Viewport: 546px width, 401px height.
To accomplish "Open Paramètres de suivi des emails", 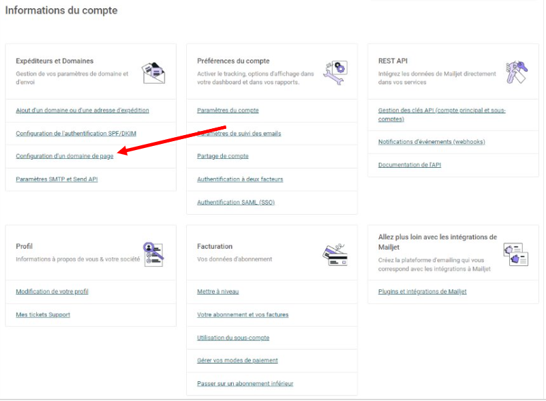I will pos(239,134).
